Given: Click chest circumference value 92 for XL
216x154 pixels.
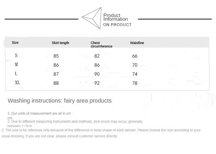Looking at the screenshot, I should 97,83.
